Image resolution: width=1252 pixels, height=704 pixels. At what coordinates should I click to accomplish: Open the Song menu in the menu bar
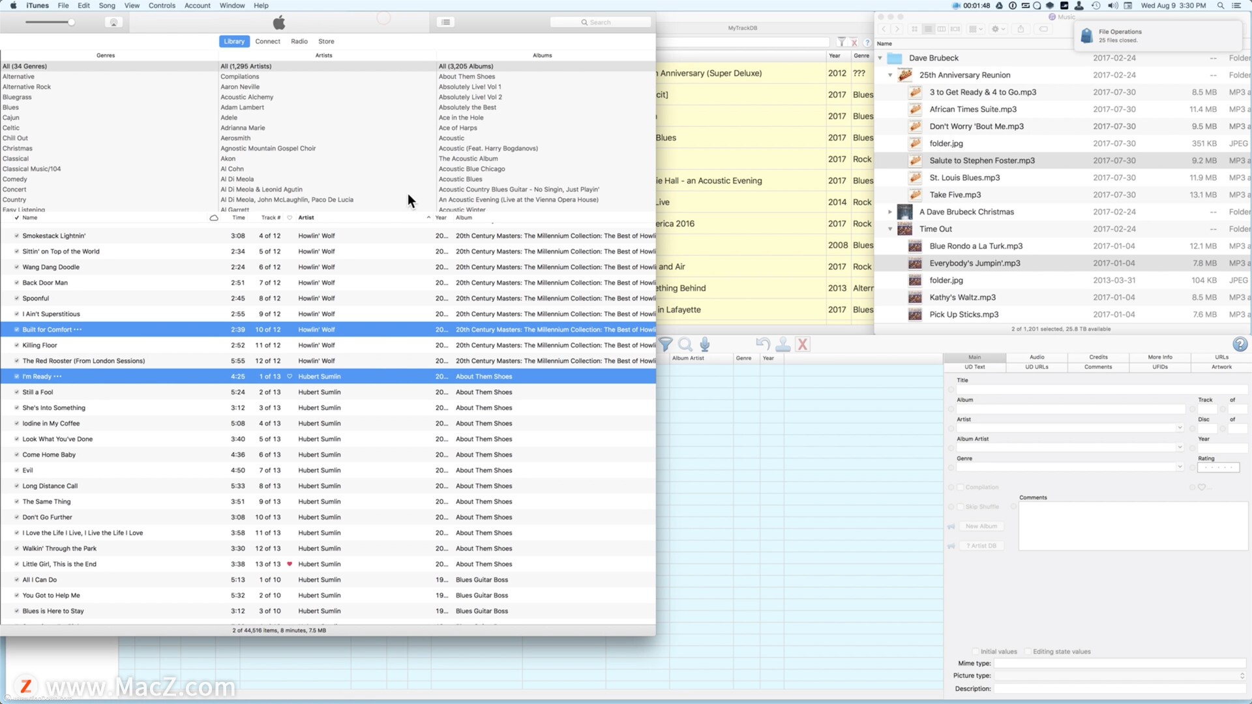[x=107, y=5]
